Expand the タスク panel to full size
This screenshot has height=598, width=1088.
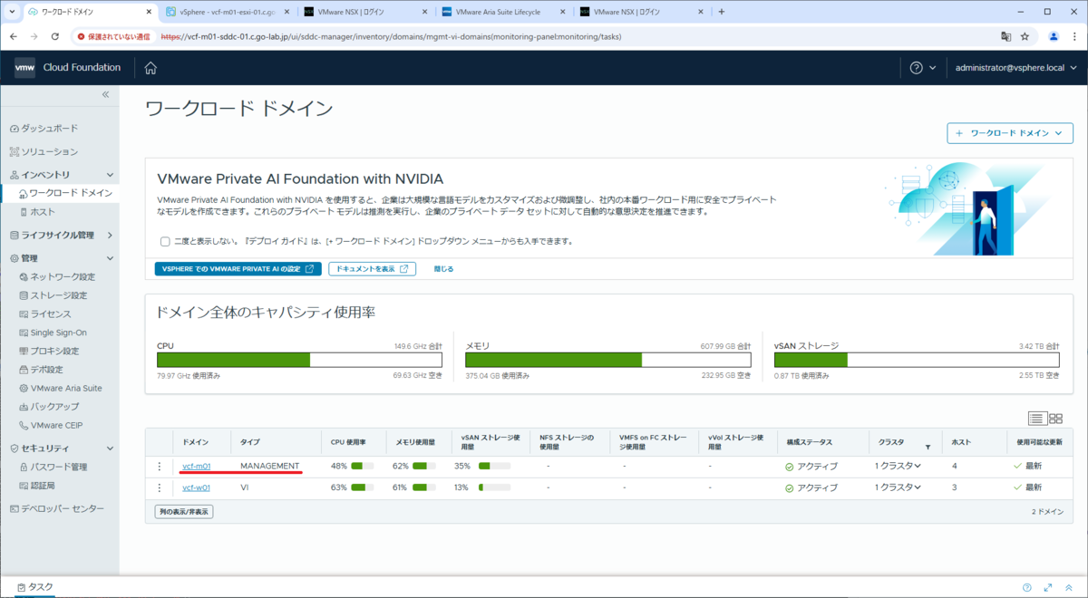(x=1048, y=587)
